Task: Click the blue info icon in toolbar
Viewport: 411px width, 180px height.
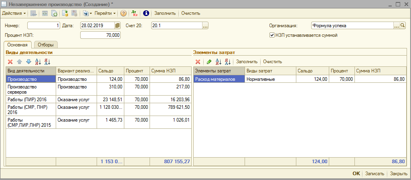Action: point(146,13)
